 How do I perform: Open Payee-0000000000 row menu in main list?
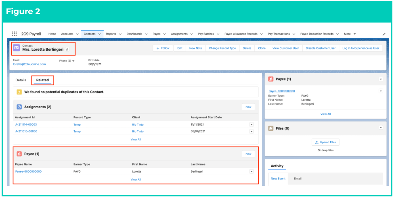coord(251,172)
